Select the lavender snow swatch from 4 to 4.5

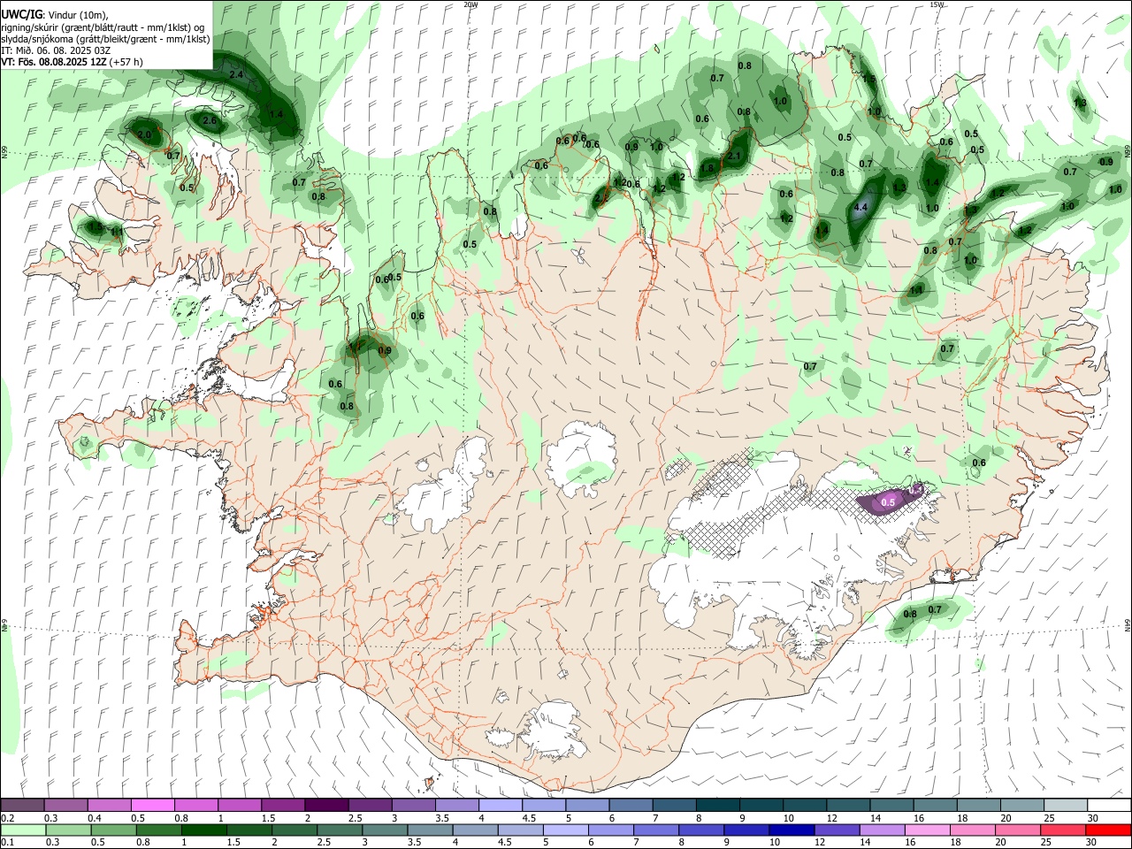coord(500,805)
